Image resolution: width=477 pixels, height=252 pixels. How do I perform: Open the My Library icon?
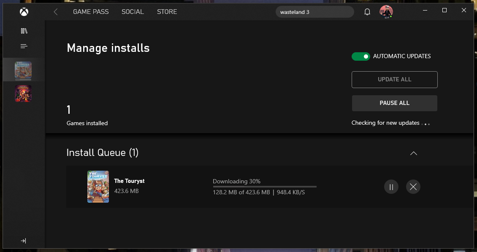[x=24, y=31]
